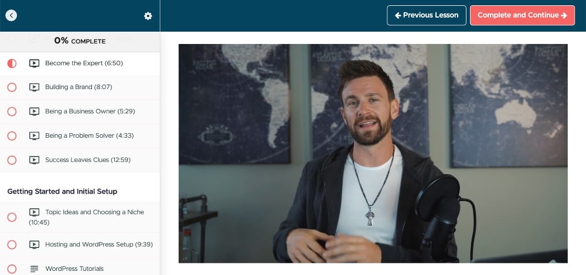Click the Previous Lesson button
Image resolution: width=586 pixels, height=275 pixels.
[427, 15]
